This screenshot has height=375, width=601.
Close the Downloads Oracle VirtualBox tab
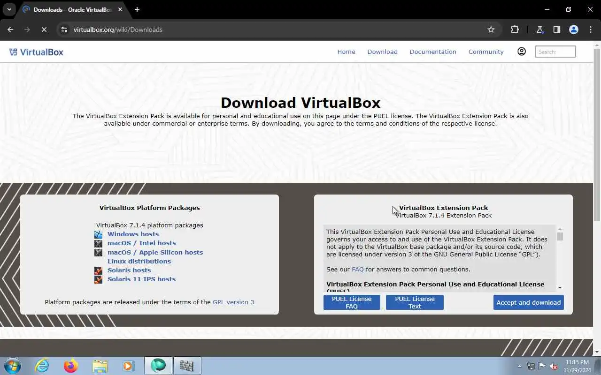pyautogui.click(x=120, y=9)
